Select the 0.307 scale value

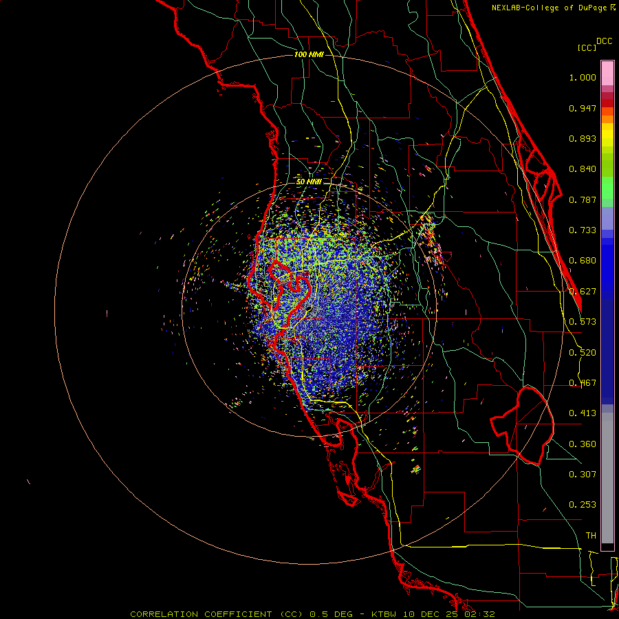pyautogui.click(x=583, y=474)
